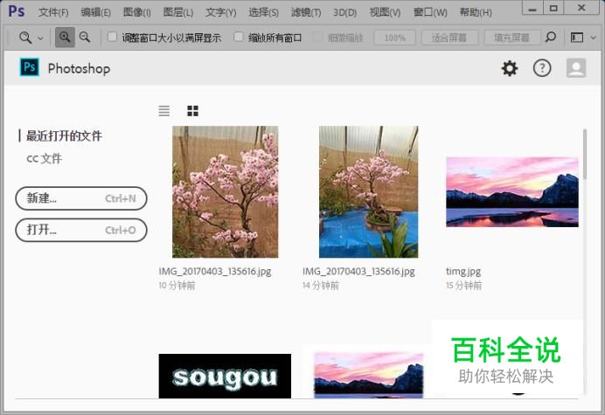Open the pink blossom tree thumbnail from 10 分钟前
Image resolution: width=605 pixels, height=415 pixels.
pyautogui.click(x=226, y=191)
